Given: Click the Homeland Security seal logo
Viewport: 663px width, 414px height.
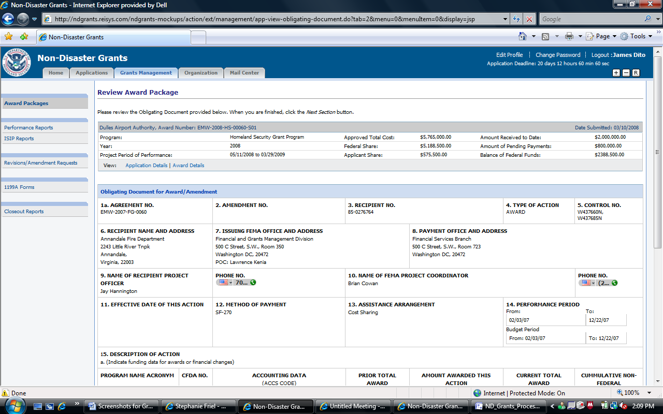Looking at the screenshot, I should pos(17,62).
